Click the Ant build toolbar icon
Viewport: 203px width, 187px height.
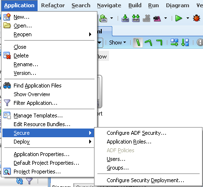157,18
